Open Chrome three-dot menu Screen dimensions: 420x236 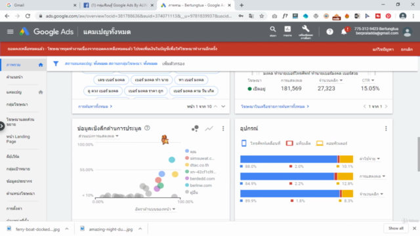click(x=413, y=16)
